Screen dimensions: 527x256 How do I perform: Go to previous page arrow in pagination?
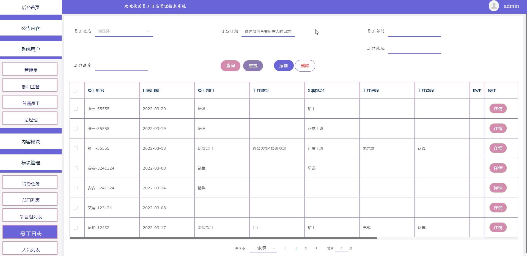coord(285,248)
